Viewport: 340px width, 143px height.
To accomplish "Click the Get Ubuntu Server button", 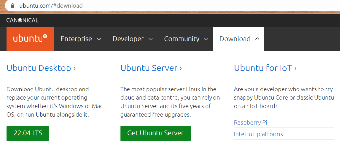I will [x=155, y=133].
